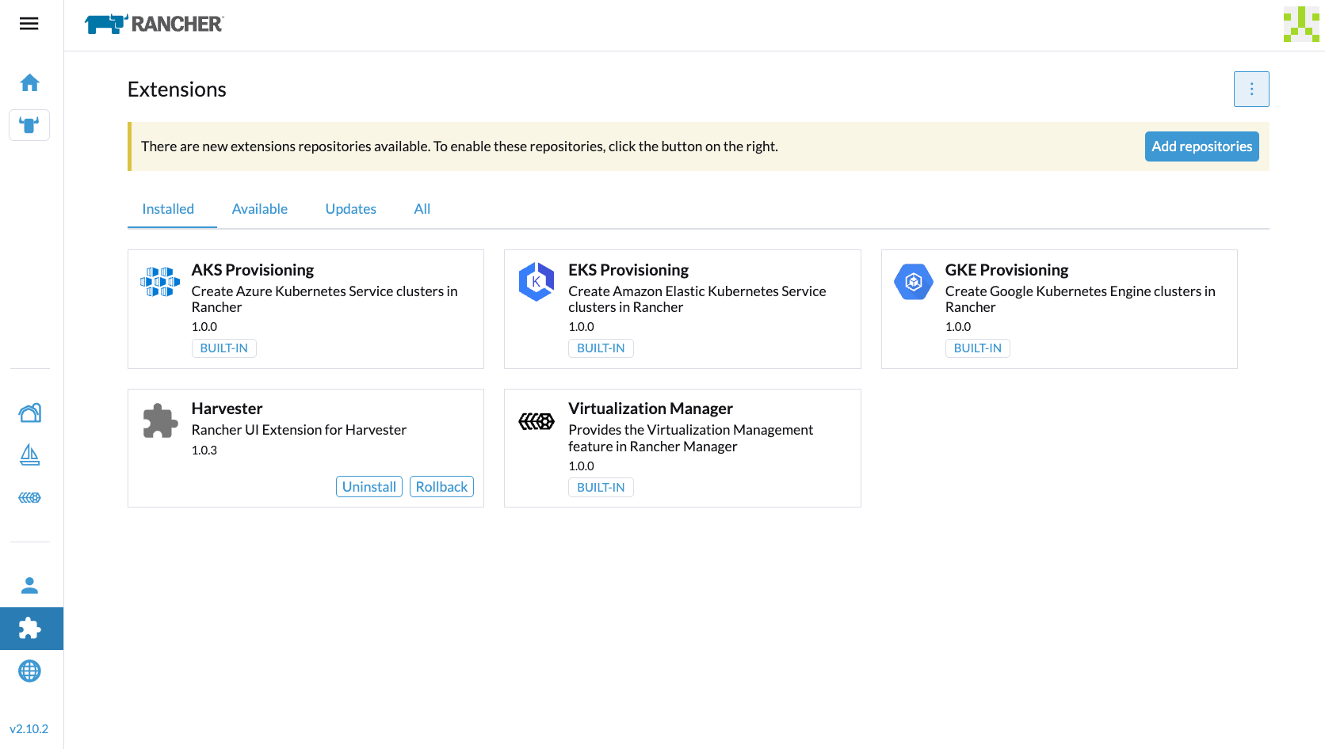
Task: Go to Home via the house icon
Action: click(x=29, y=83)
